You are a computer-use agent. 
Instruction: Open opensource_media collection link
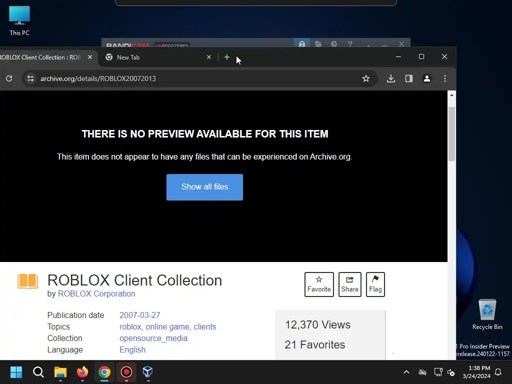coord(153,338)
